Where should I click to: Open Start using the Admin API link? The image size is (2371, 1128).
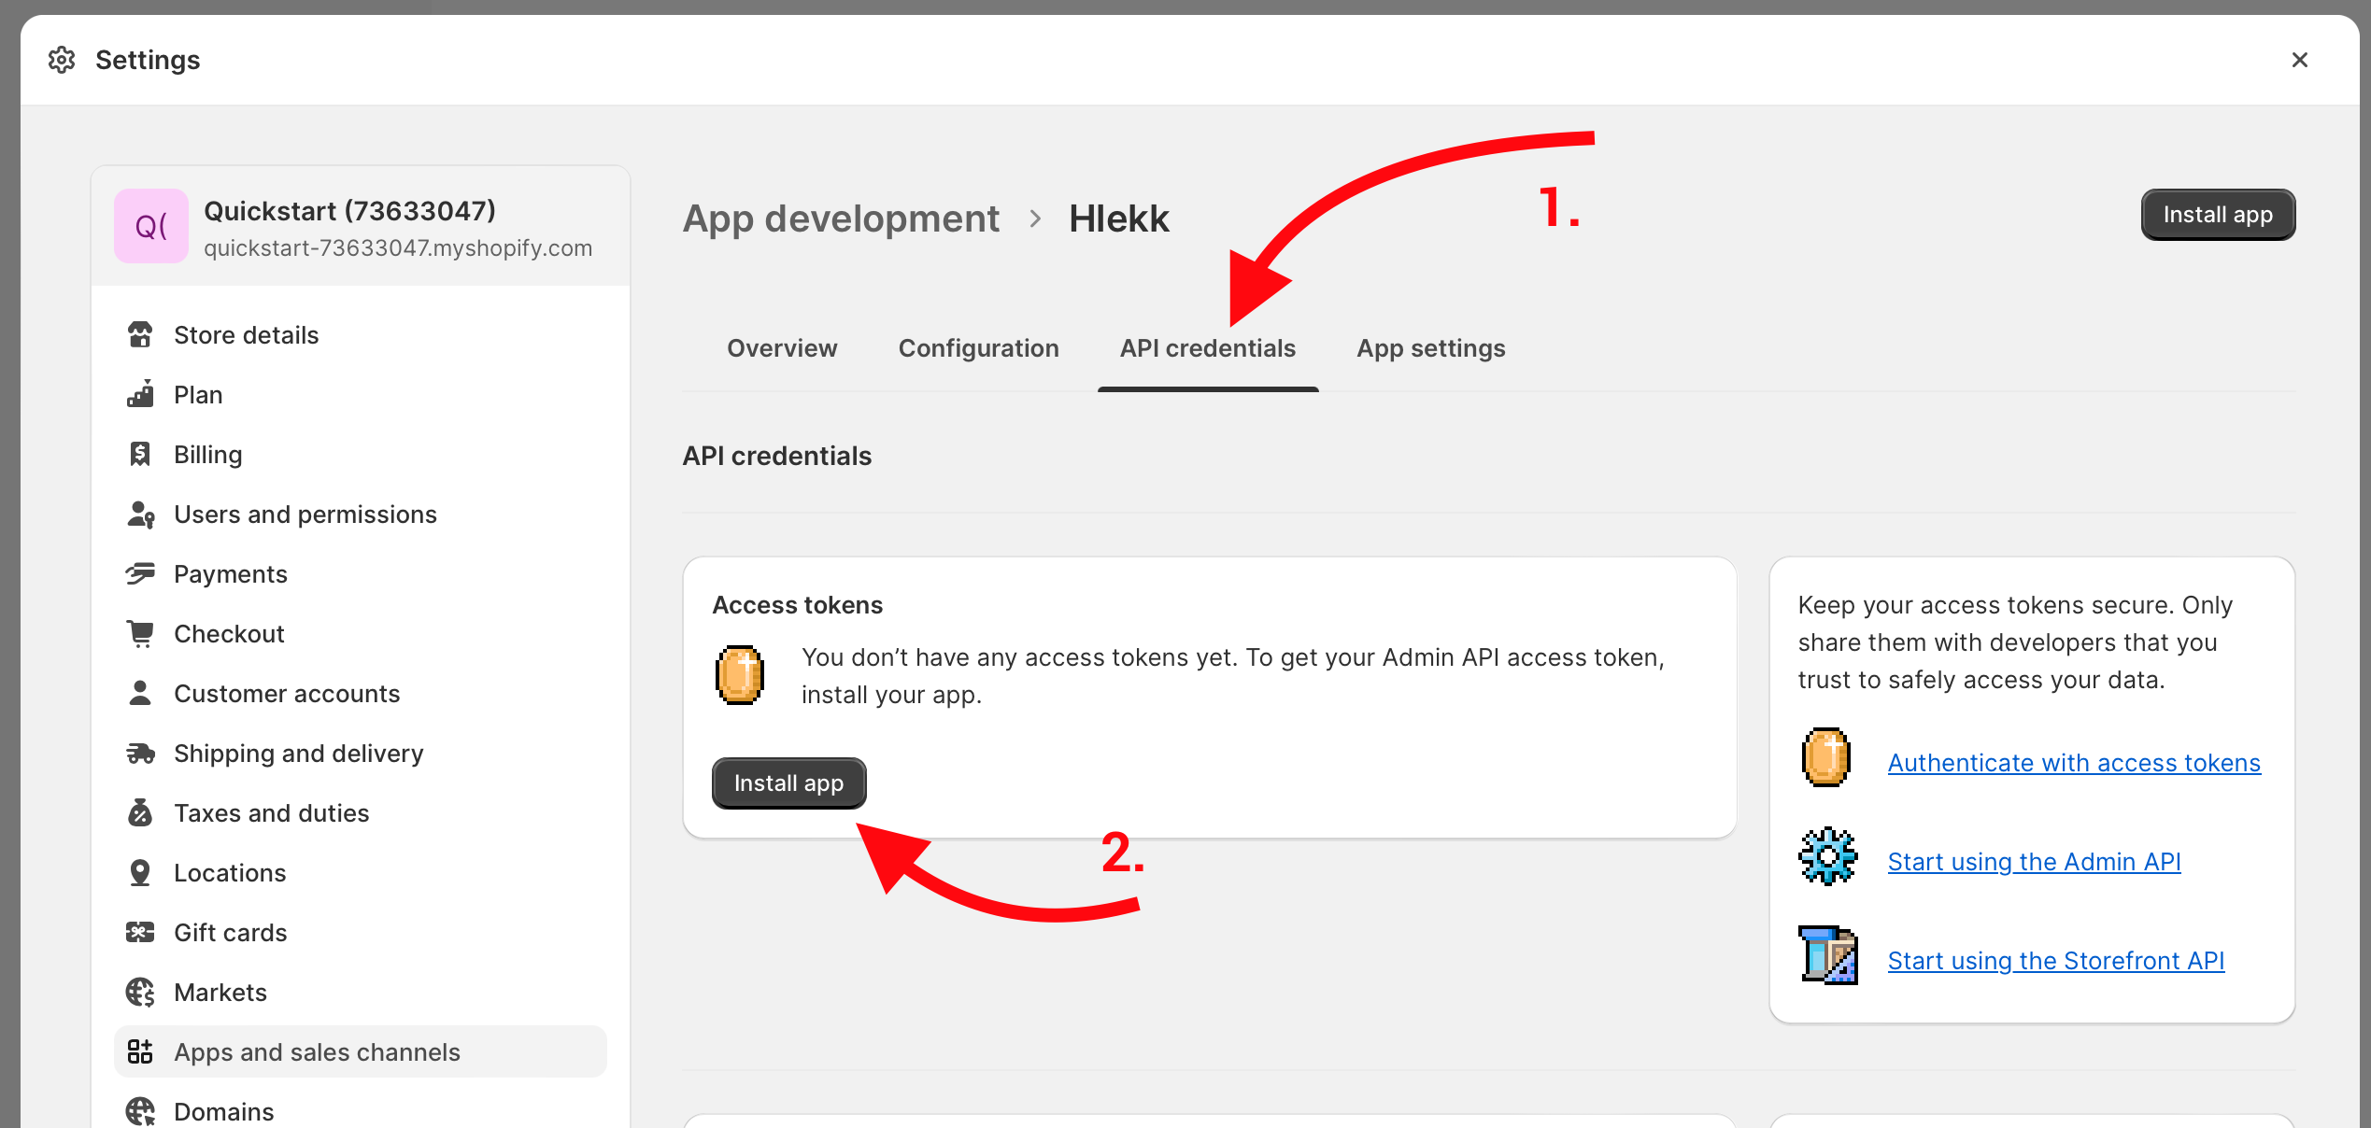[2034, 862]
